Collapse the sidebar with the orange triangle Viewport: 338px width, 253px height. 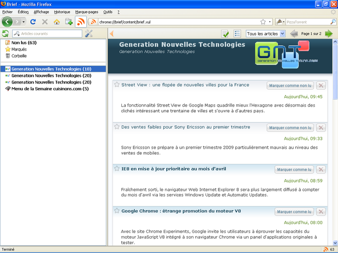click(112, 34)
